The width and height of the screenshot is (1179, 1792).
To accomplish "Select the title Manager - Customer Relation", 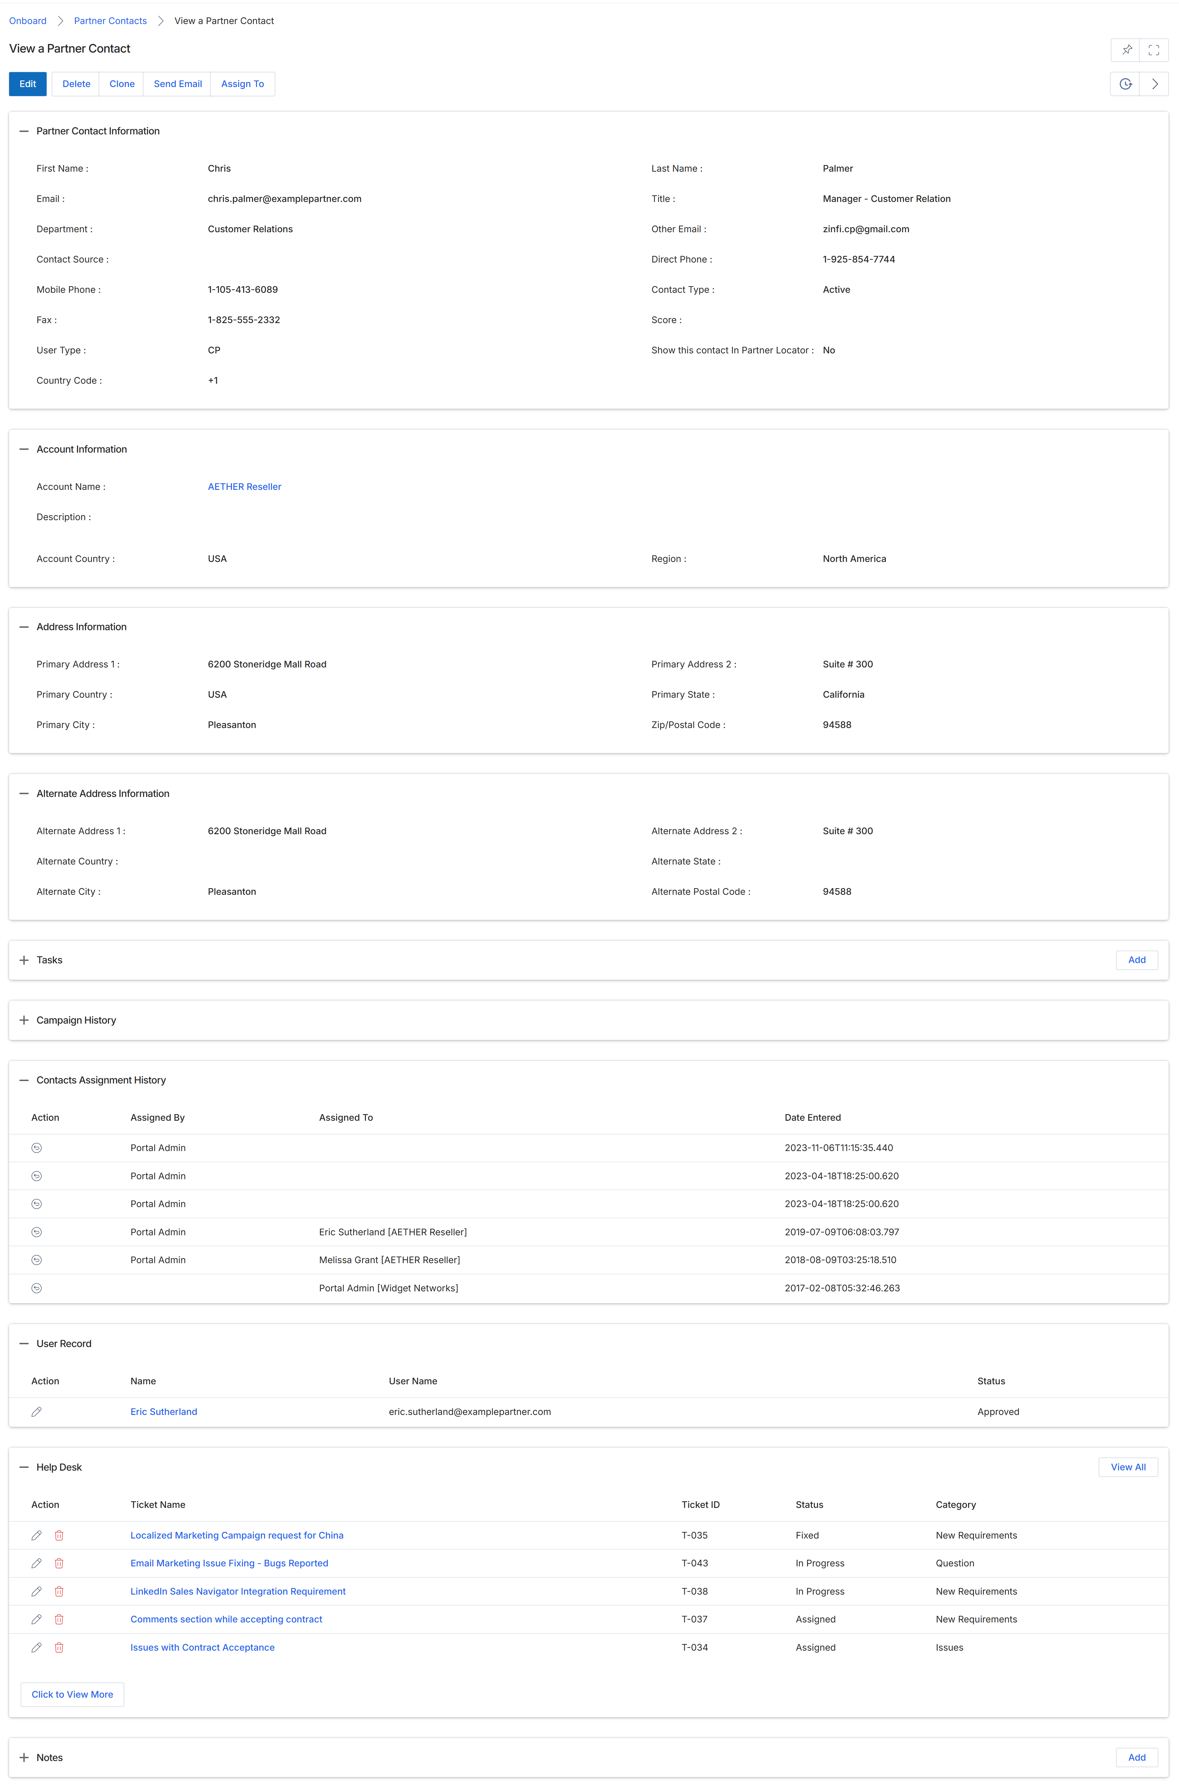I will click(887, 199).
